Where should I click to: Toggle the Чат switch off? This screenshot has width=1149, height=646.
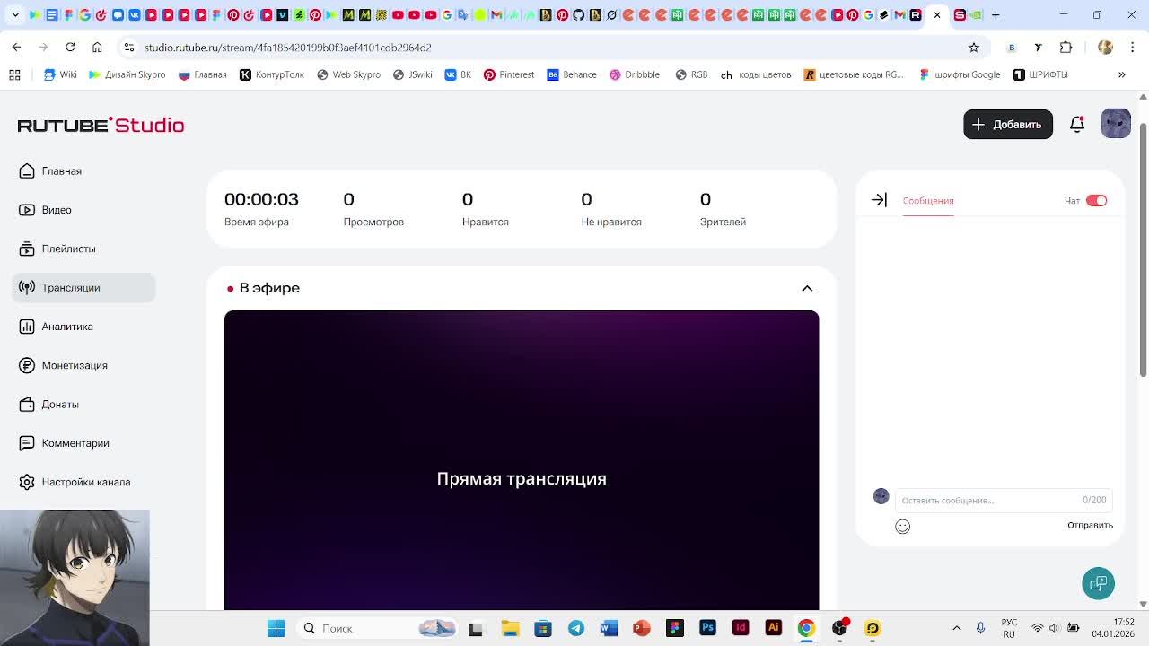pos(1096,200)
